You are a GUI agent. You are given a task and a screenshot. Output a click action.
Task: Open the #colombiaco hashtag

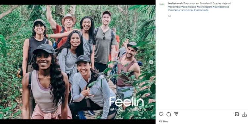coord(189,7)
